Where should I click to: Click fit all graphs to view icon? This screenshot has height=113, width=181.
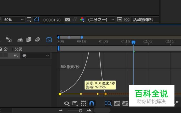click(125, 103)
